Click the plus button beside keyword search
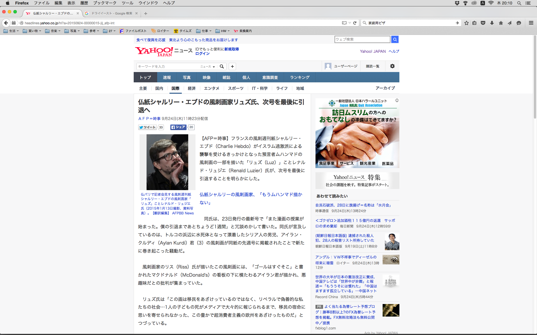Image resolution: width=537 pixels, height=335 pixels. point(232,66)
